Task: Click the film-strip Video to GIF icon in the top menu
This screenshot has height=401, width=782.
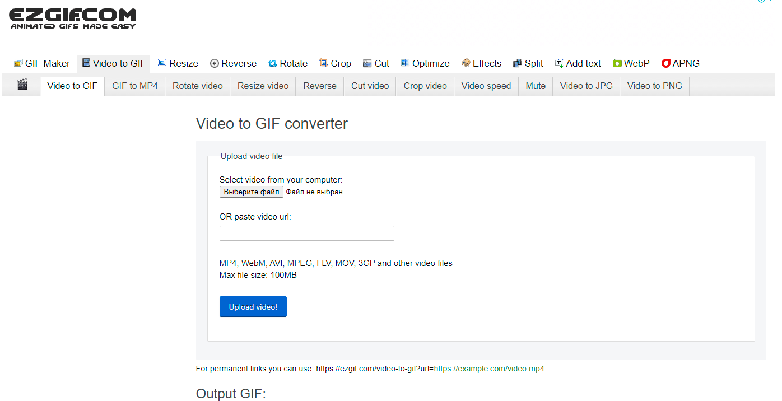Action: coord(86,63)
